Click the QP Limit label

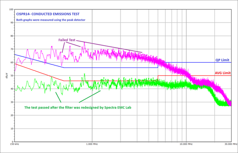coord(222,60)
